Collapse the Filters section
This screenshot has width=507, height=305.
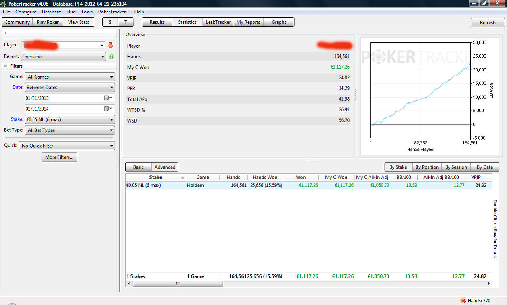(x=6, y=66)
